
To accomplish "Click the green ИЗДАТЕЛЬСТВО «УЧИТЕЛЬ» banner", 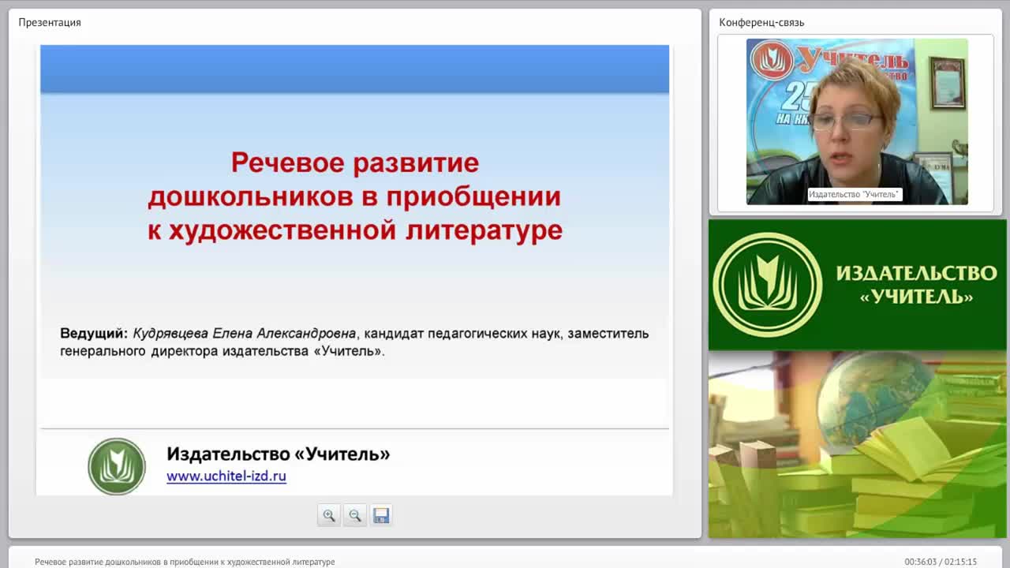I will [x=857, y=285].
